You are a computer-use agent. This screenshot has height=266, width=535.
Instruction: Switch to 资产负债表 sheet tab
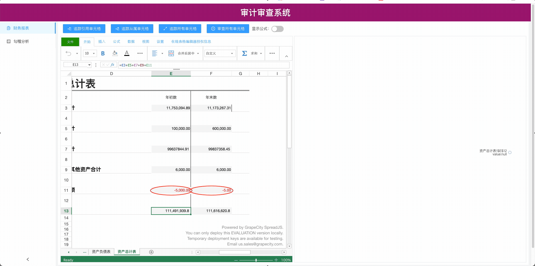pos(101,252)
